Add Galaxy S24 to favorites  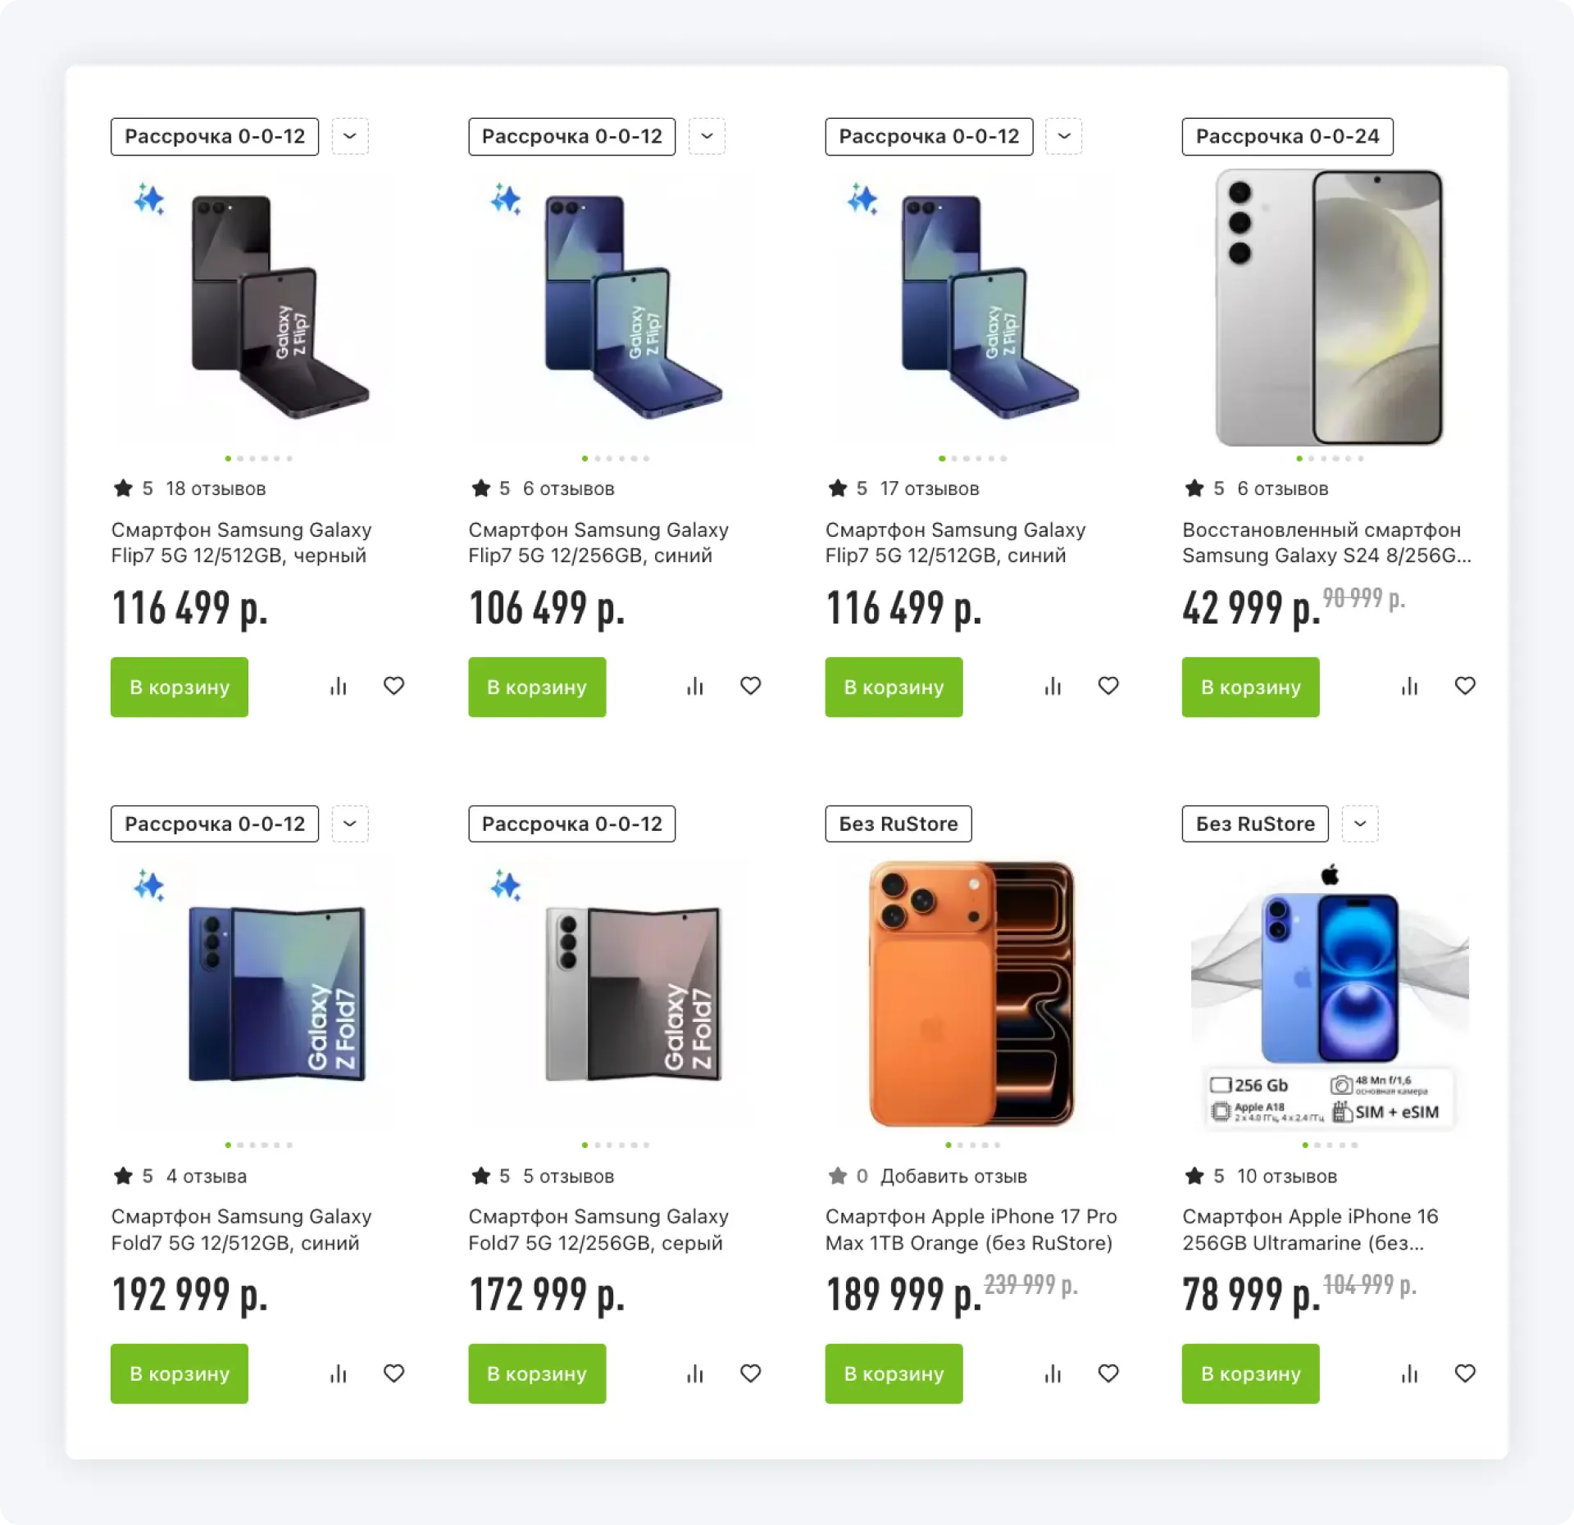(x=1465, y=686)
